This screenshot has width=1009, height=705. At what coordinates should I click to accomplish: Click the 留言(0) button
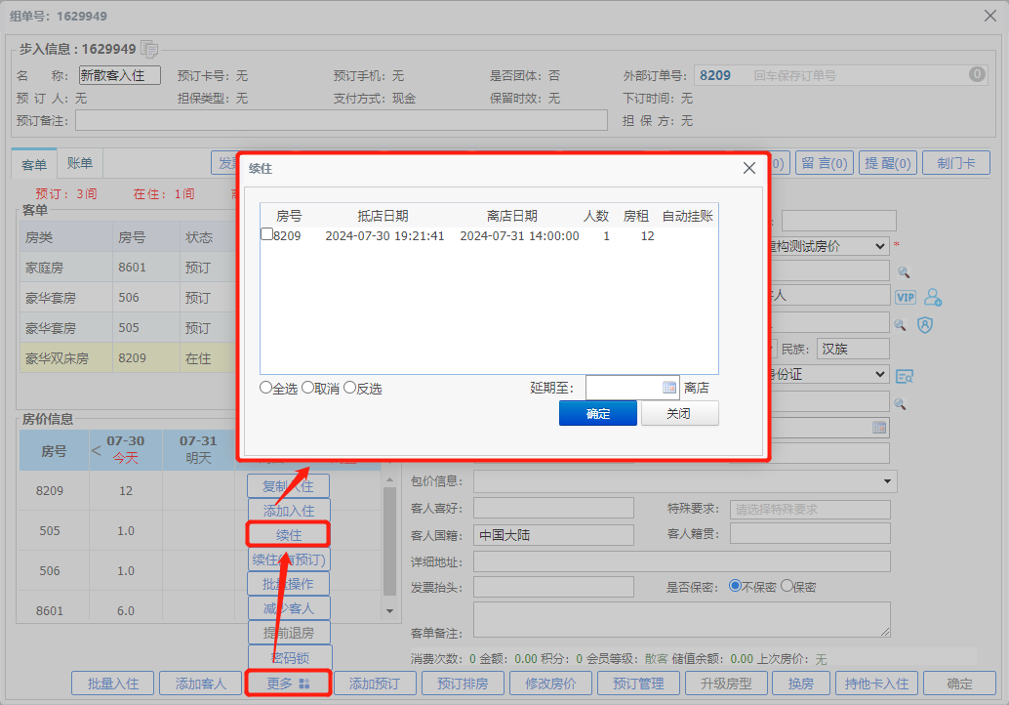[x=825, y=163]
